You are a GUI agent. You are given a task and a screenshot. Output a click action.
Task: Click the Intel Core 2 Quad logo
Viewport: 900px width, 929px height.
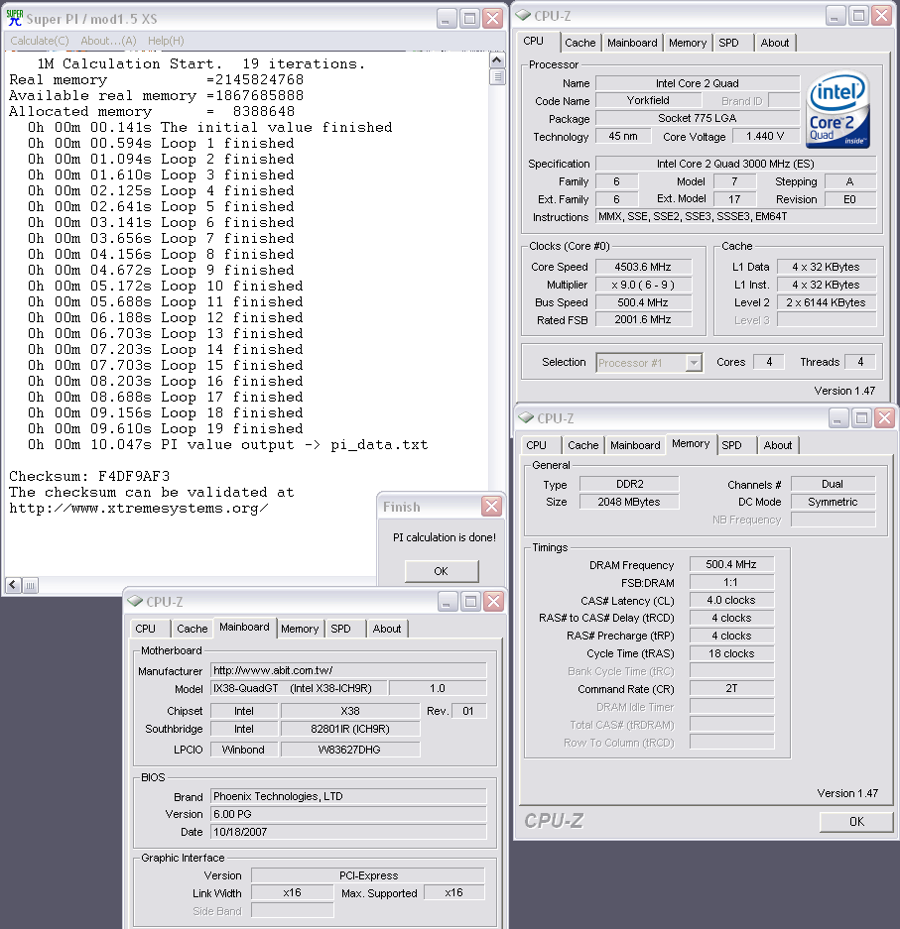point(837,109)
